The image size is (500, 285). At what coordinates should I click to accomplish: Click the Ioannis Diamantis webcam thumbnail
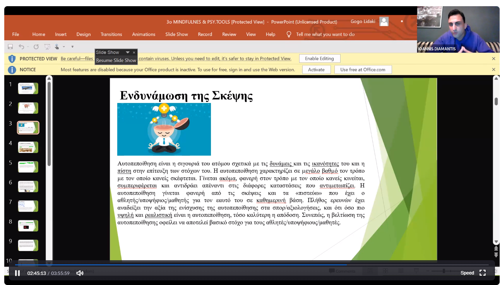click(458, 29)
